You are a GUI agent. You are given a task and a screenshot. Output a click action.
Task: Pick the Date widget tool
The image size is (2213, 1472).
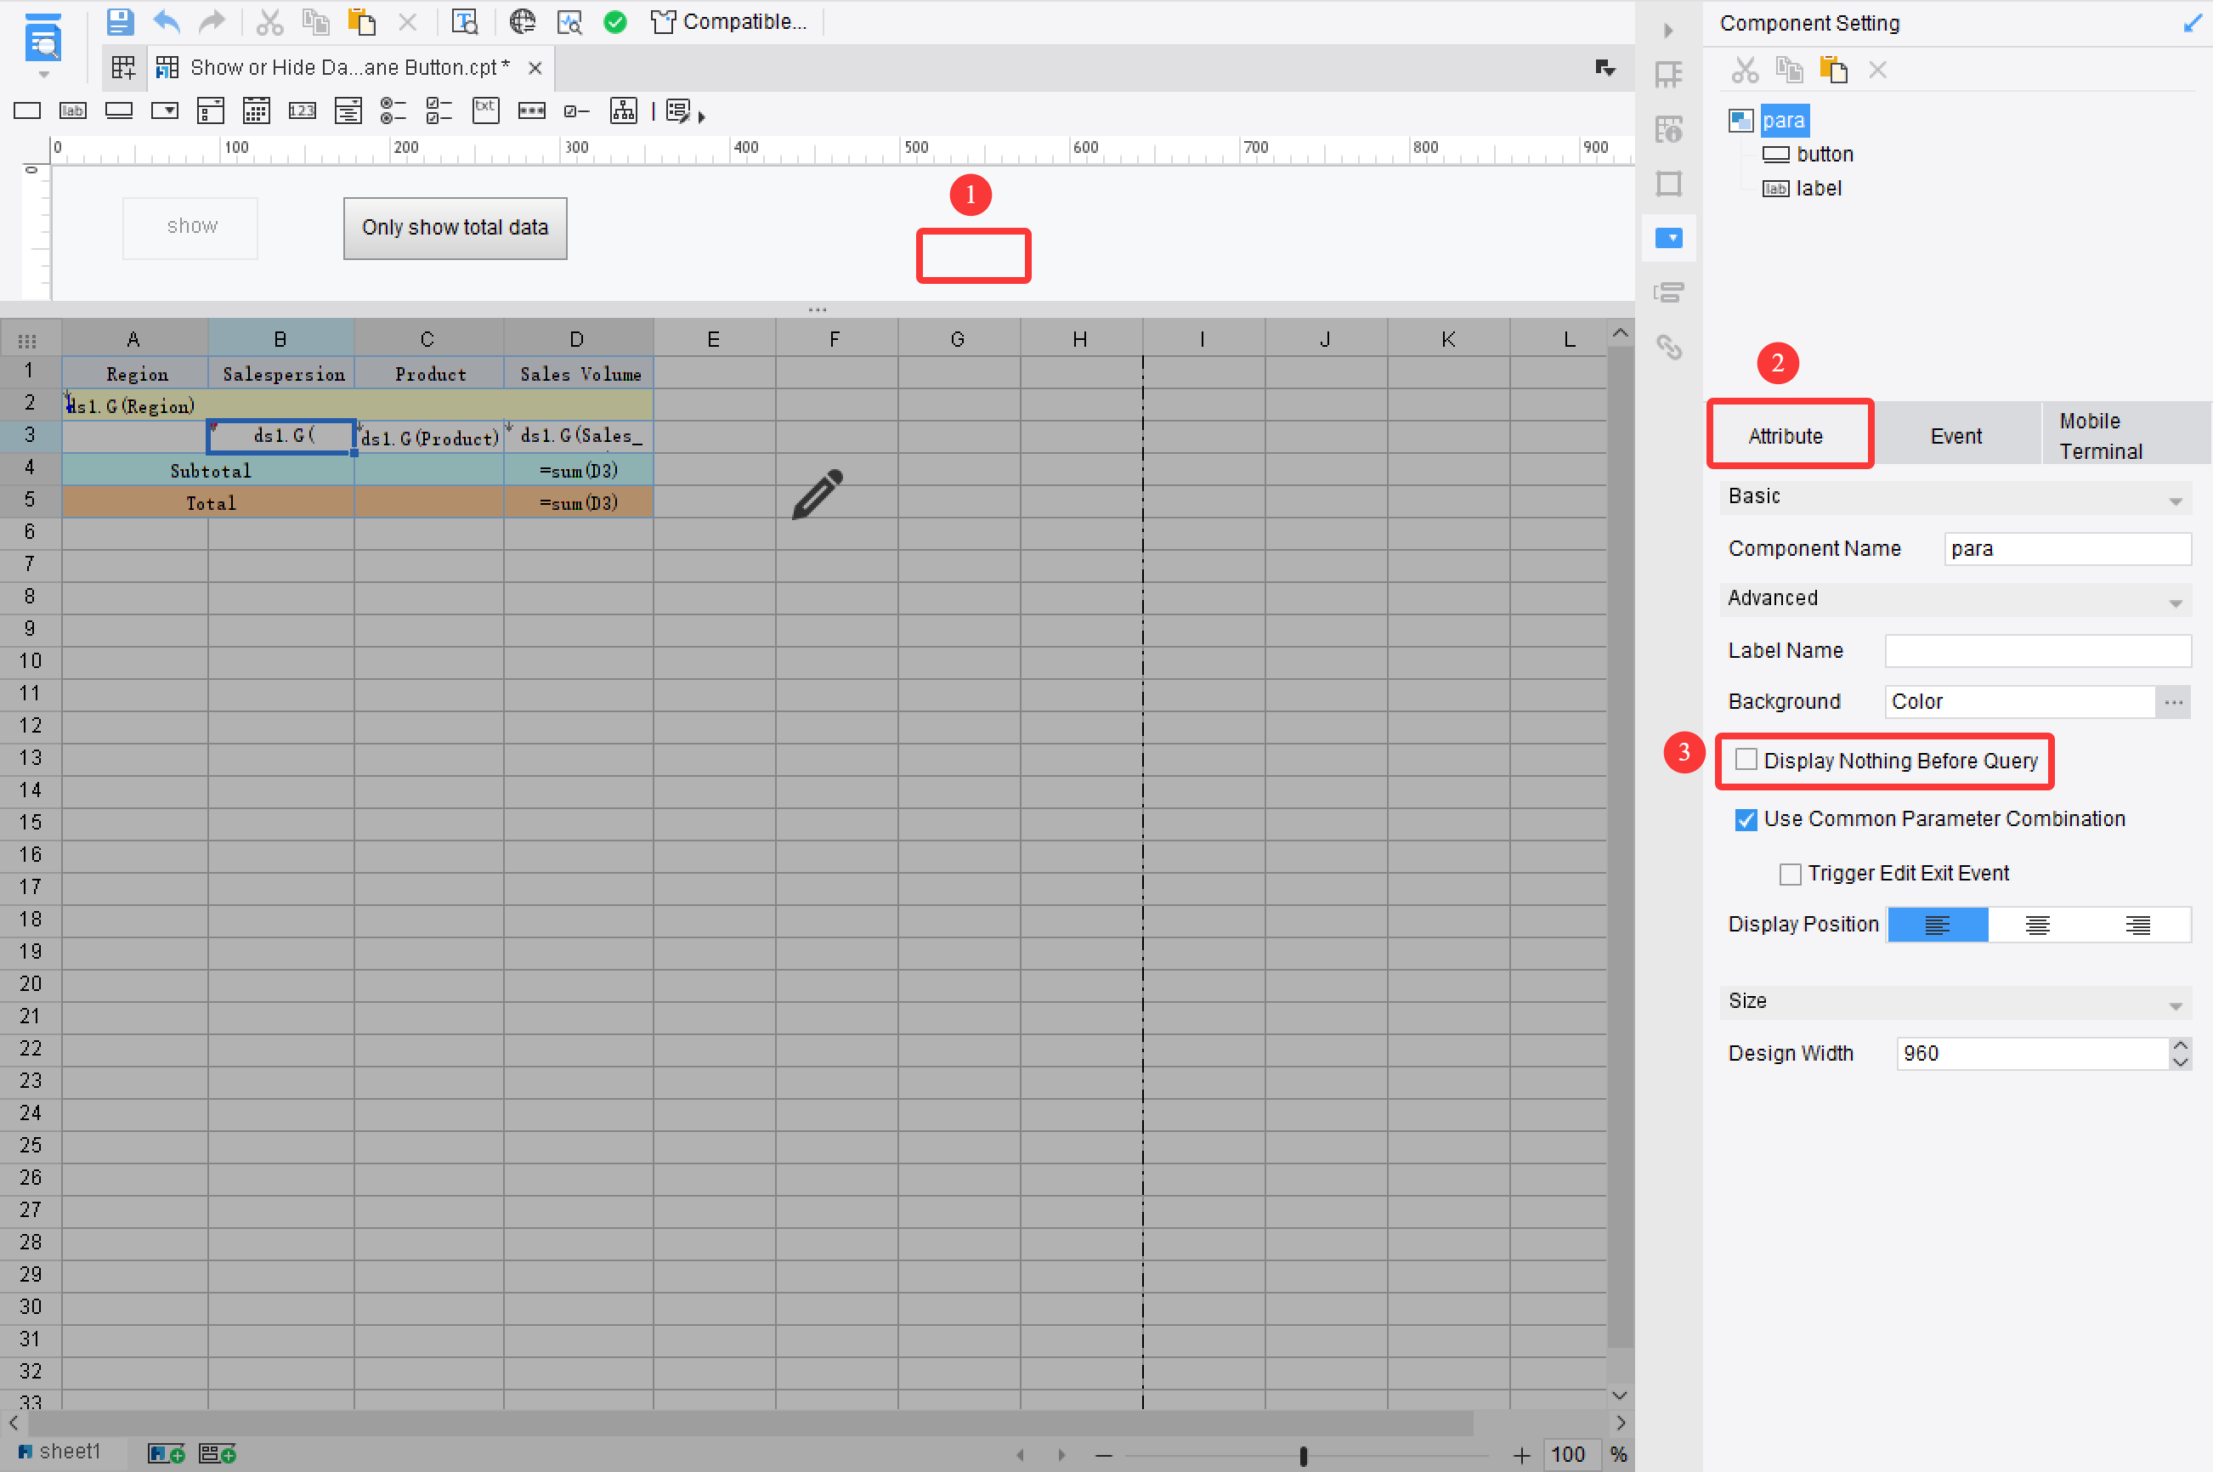255,110
